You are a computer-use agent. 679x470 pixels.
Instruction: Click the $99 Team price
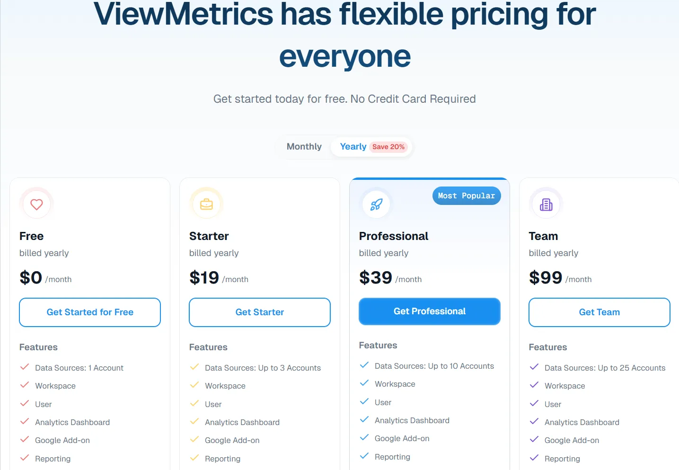pos(546,278)
